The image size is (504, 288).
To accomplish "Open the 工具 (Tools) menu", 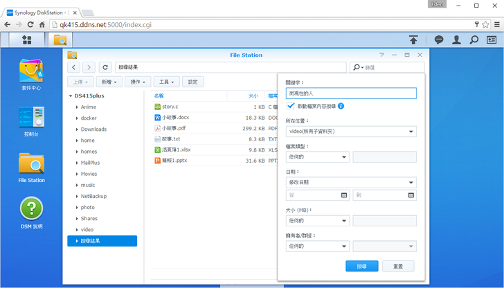I will pos(165,82).
